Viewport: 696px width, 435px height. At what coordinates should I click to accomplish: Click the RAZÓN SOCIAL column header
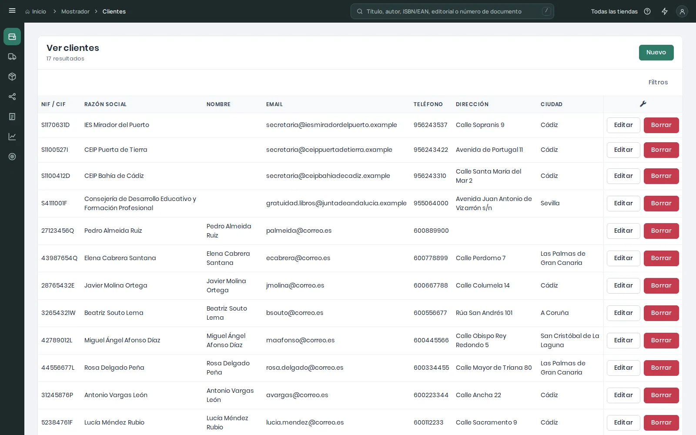point(105,104)
